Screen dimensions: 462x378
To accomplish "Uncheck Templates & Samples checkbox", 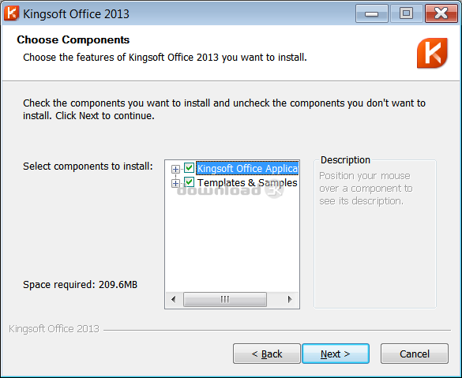I will pyautogui.click(x=189, y=182).
